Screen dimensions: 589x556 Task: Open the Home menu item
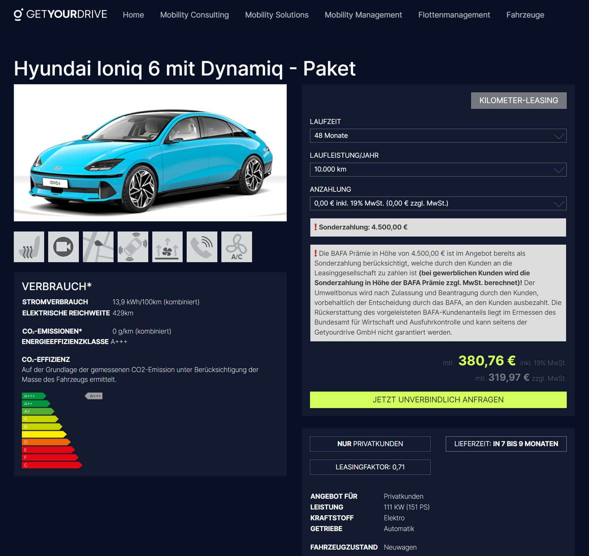(133, 15)
